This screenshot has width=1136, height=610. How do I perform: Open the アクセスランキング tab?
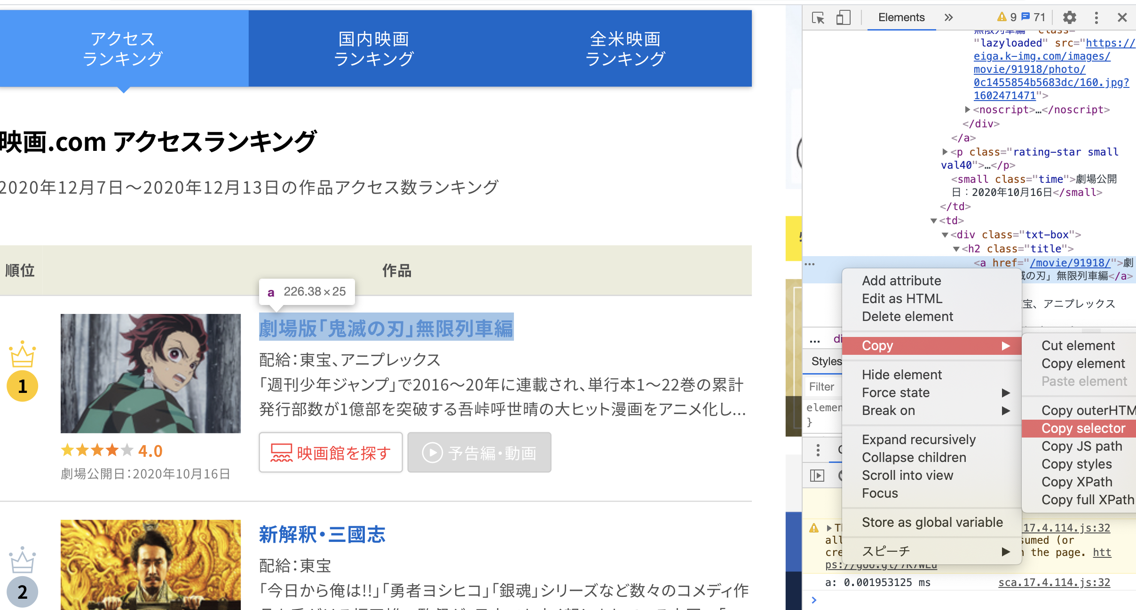pos(123,48)
